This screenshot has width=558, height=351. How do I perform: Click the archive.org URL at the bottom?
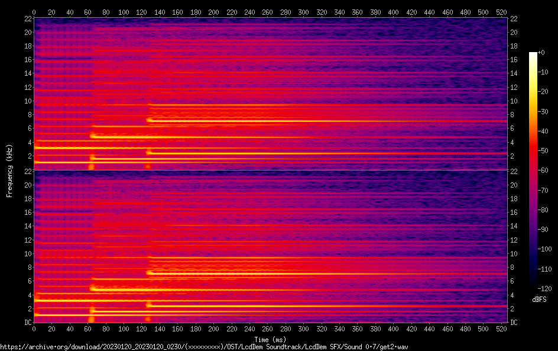(x=205, y=347)
